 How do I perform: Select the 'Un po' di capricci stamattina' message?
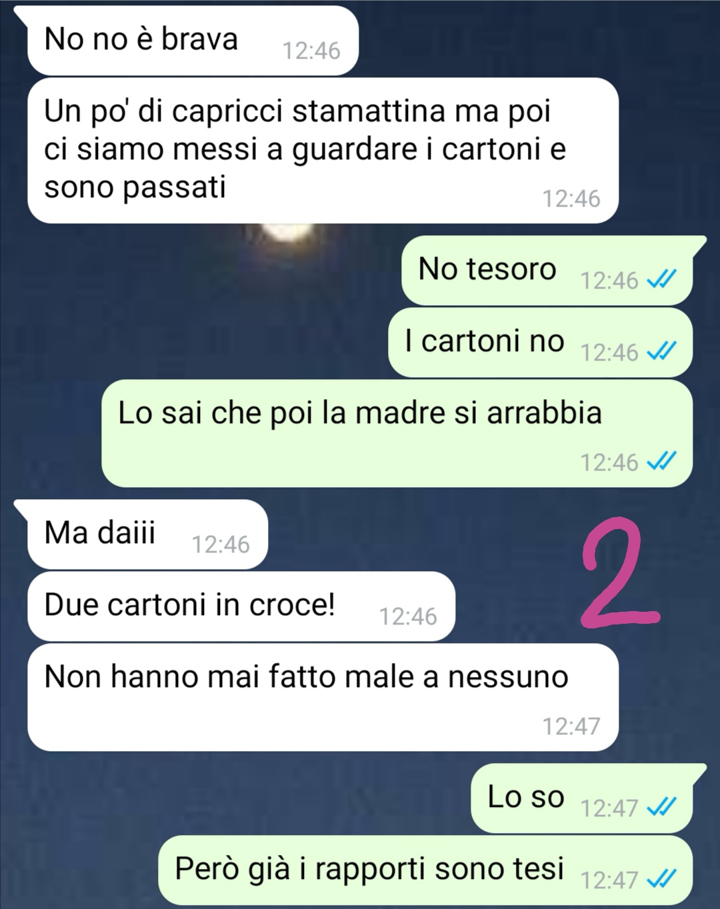click(323, 151)
